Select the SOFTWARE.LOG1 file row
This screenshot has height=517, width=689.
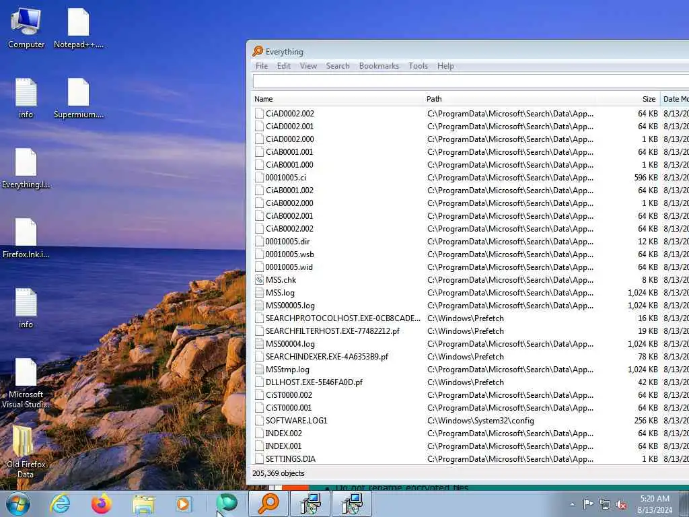(470, 420)
